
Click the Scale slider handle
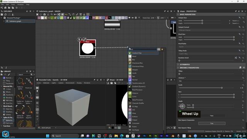click(x=222, y=88)
